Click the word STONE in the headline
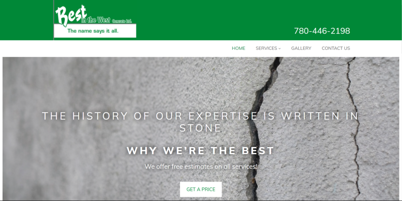Viewport: 402px width, 201px height. [200, 128]
